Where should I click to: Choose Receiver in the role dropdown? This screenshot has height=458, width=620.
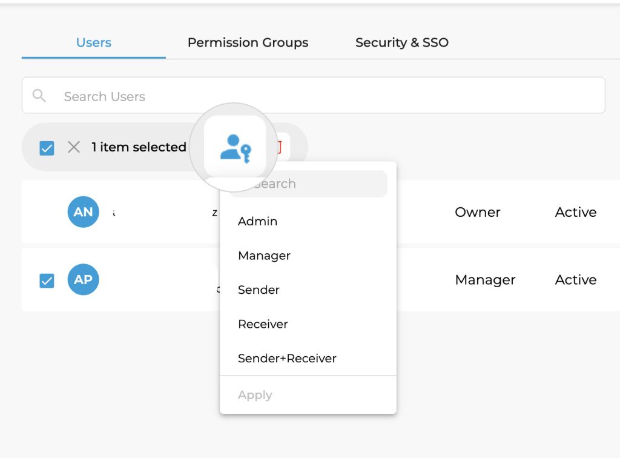pos(262,324)
